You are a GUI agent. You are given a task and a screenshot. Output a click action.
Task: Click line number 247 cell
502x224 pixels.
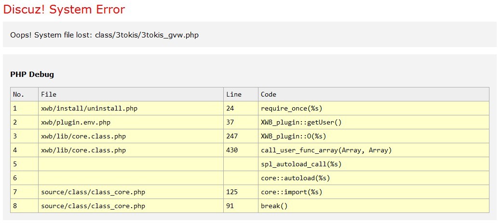coord(241,136)
